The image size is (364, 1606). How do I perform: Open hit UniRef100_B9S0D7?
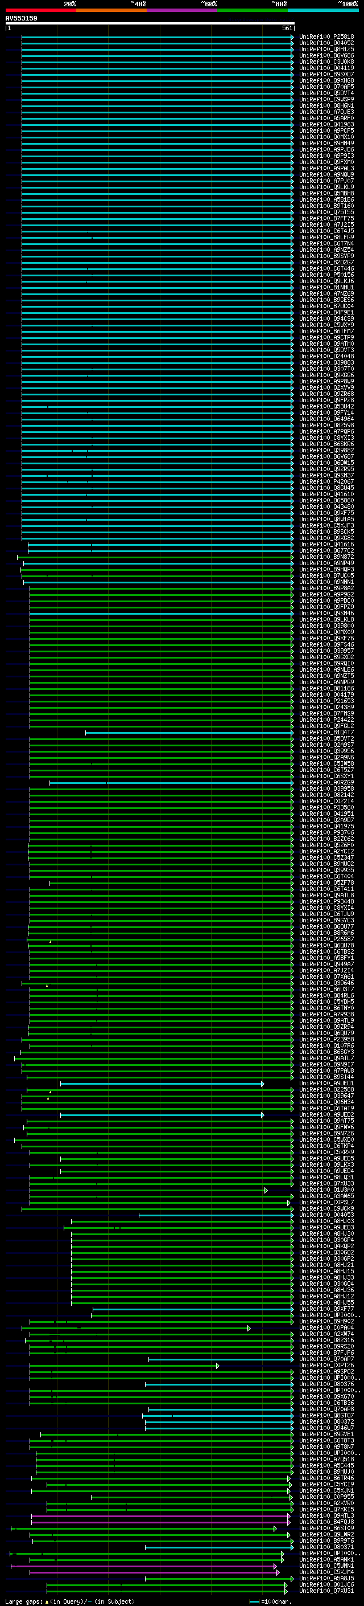pos(326,74)
